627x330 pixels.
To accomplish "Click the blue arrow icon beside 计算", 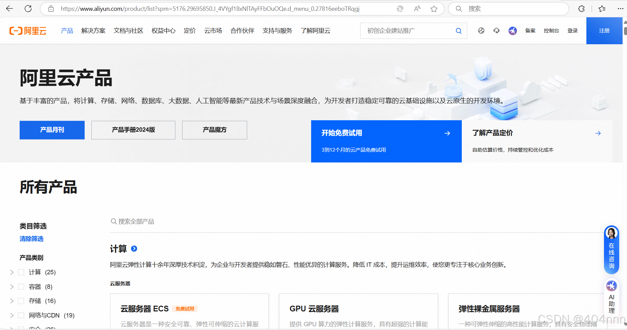I will point(134,249).
